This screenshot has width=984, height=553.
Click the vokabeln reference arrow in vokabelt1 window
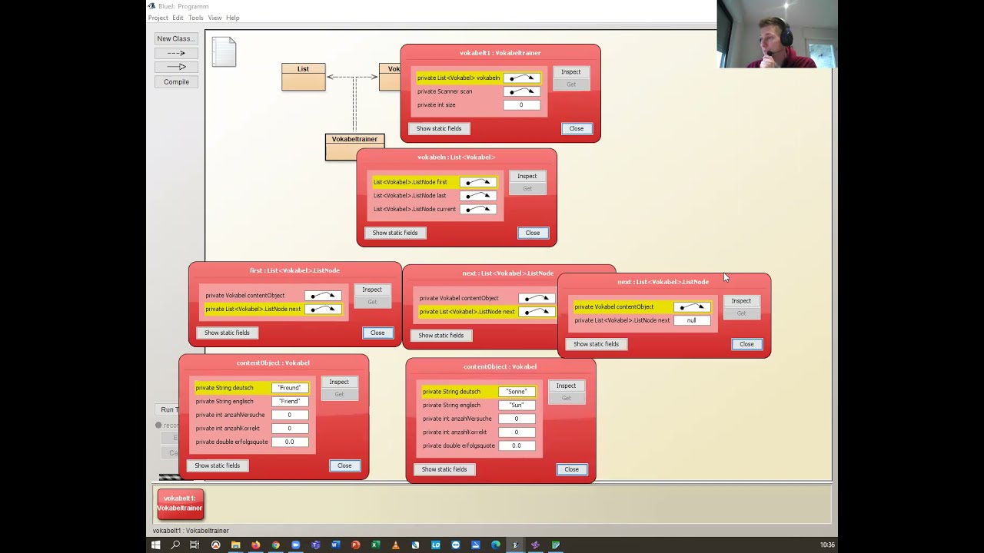[x=522, y=78]
